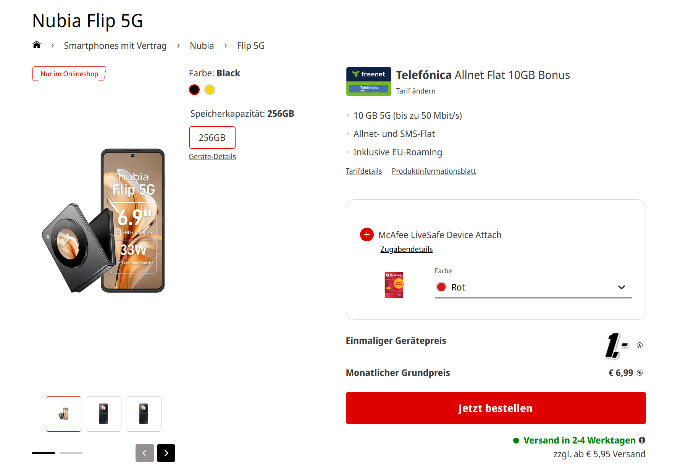Click the shipping info icon next to Versand
Screen dimensions: 675x471
[x=642, y=440]
